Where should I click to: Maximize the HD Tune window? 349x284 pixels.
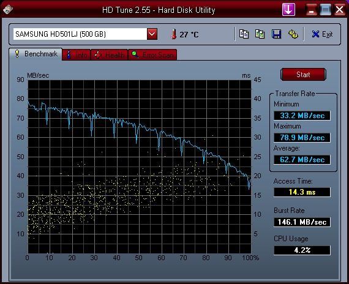(x=325, y=10)
